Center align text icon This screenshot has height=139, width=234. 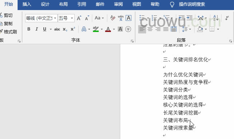click(150, 29)
